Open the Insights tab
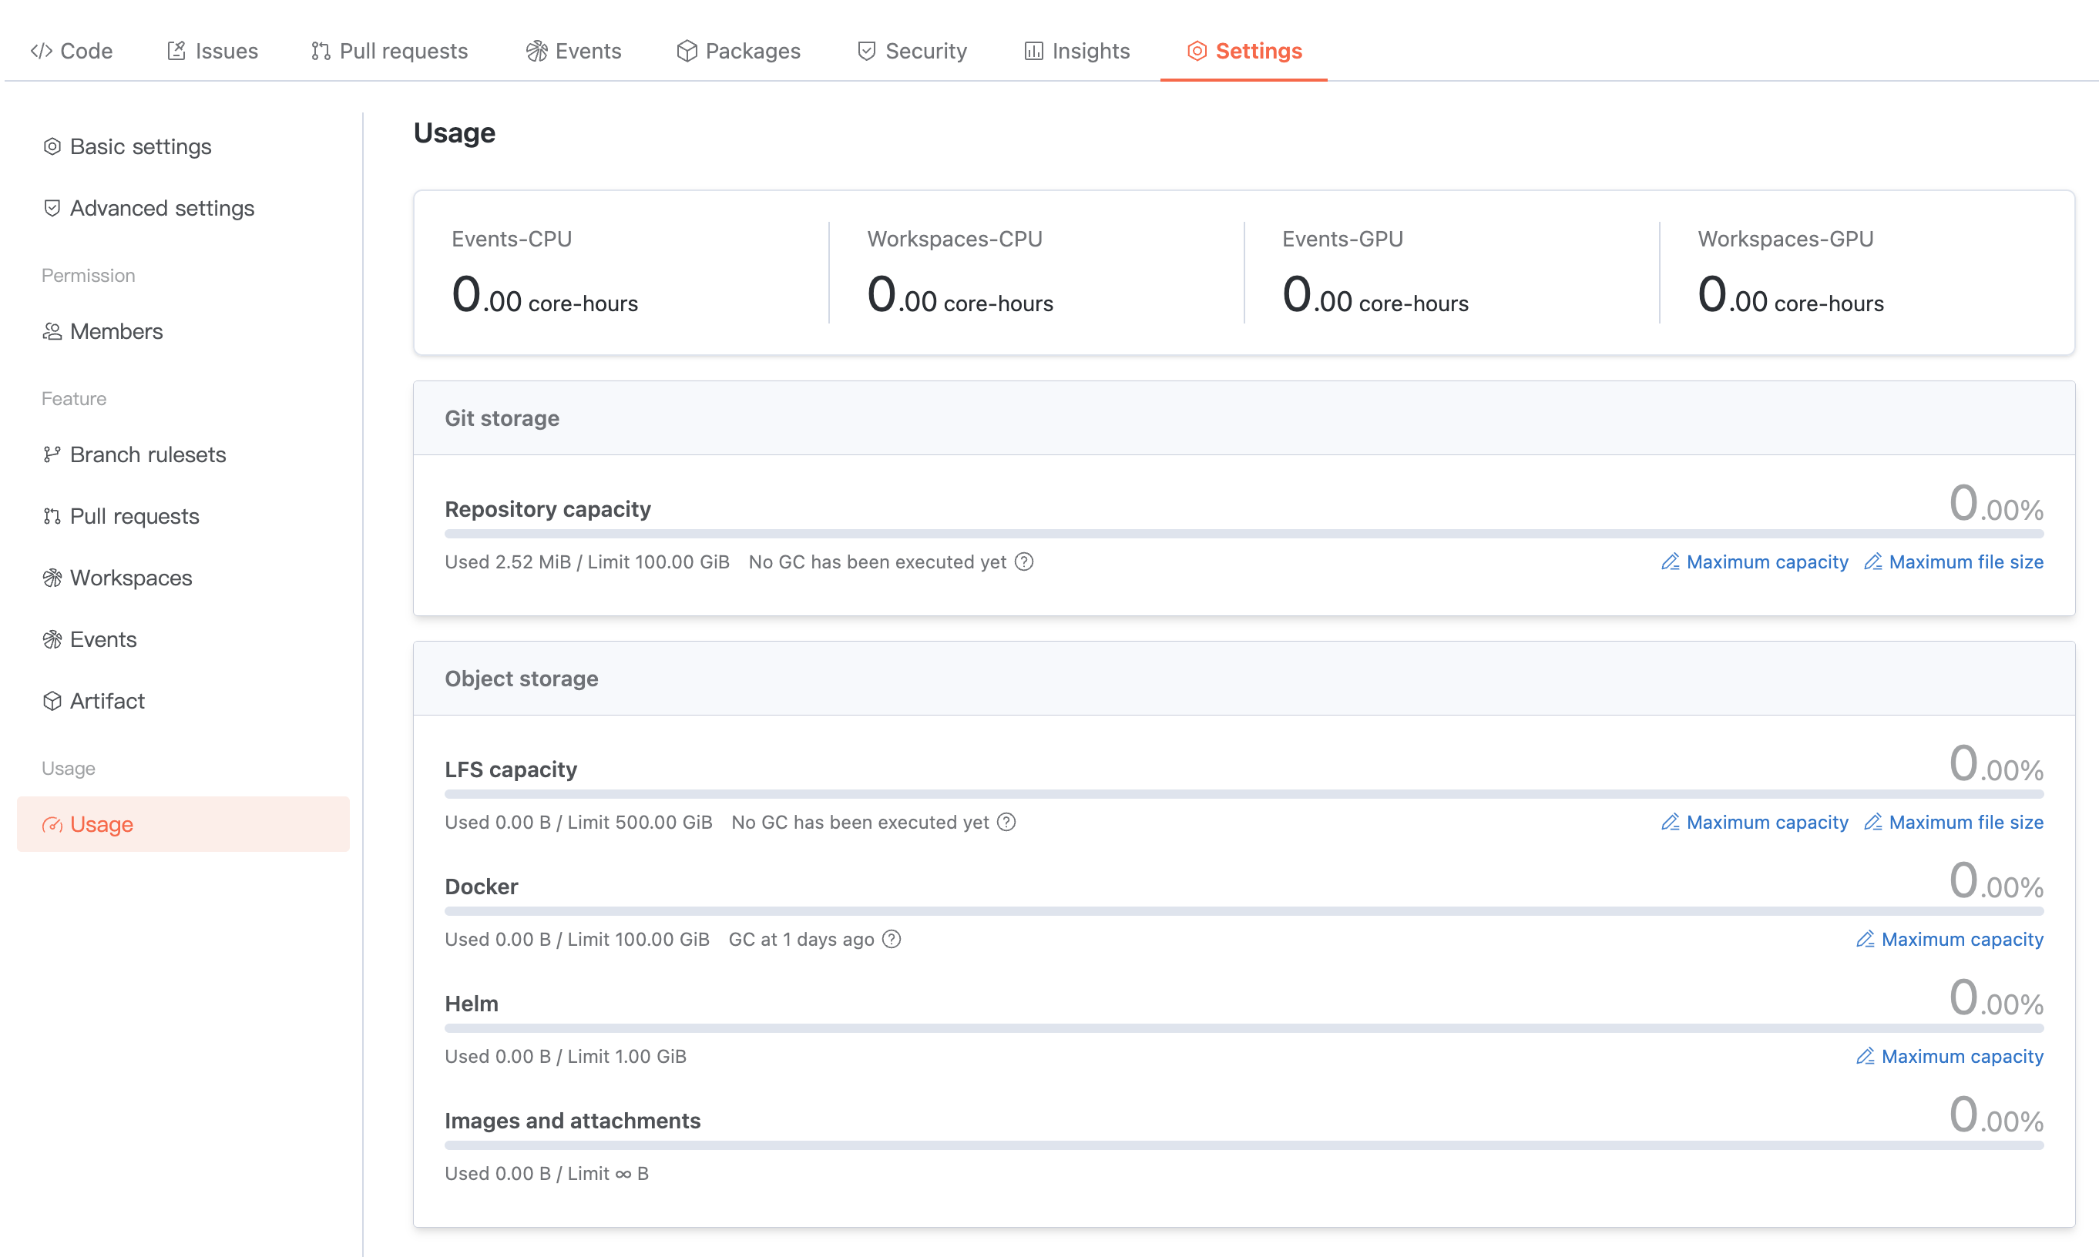The width and height of the screenshot is (2099, 1257). pyautogui.click(x=1076, y=51)
